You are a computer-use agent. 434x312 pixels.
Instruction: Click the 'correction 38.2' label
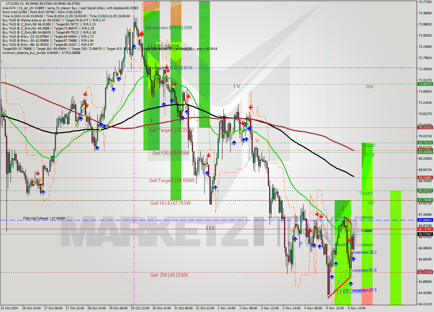pos(364,252)
